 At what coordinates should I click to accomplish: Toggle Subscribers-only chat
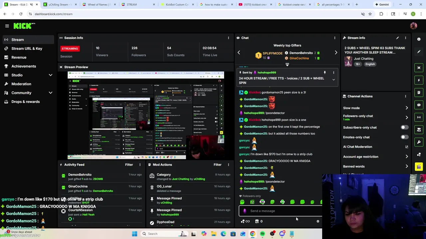click(404, 127)
